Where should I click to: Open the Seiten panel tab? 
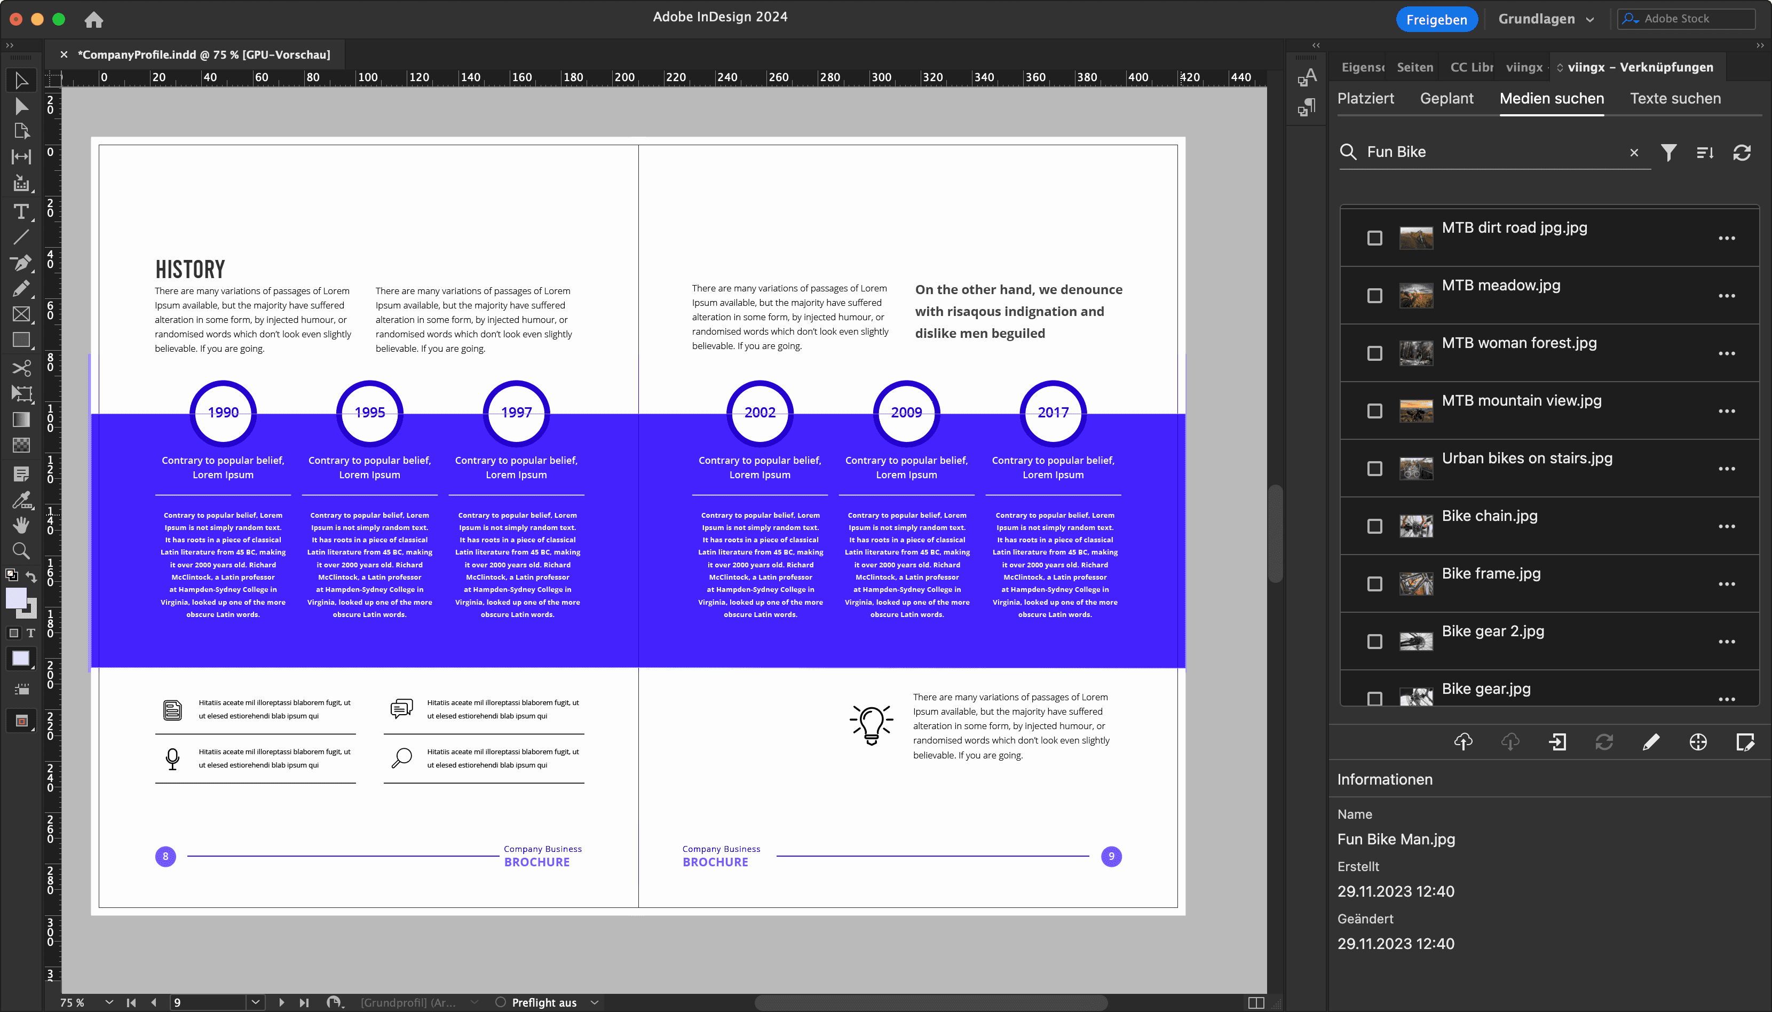[1415, 67]
